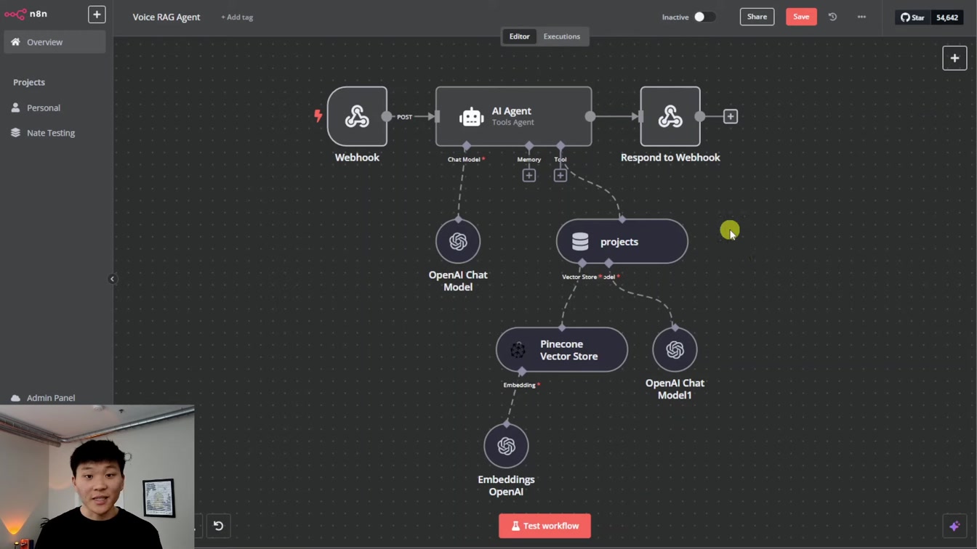This screenshot has width=977, height=549.
Task: Click the GitHub Star button
Action: click(912, 17)
